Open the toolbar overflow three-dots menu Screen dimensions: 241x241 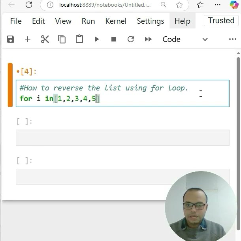click(233, 39)
